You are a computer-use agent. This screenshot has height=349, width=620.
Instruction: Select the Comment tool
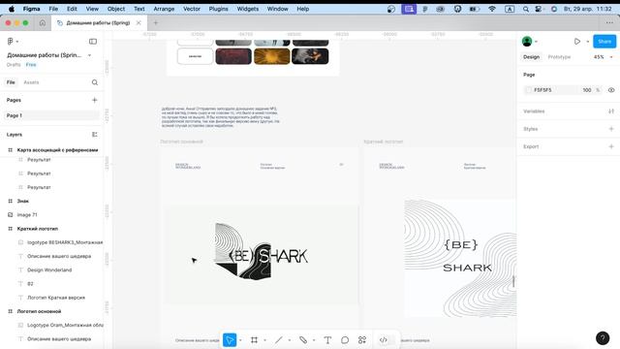click(345, 340)
